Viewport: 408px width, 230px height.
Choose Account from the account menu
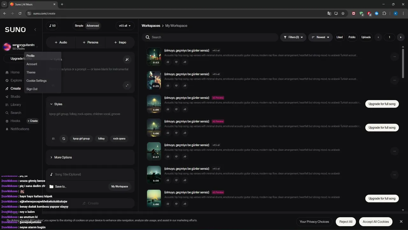(42, 64)
